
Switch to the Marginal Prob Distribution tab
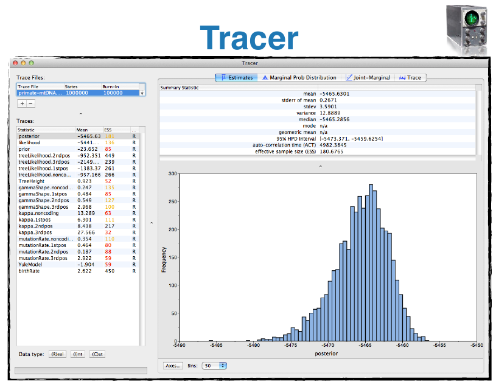(299, 78)
